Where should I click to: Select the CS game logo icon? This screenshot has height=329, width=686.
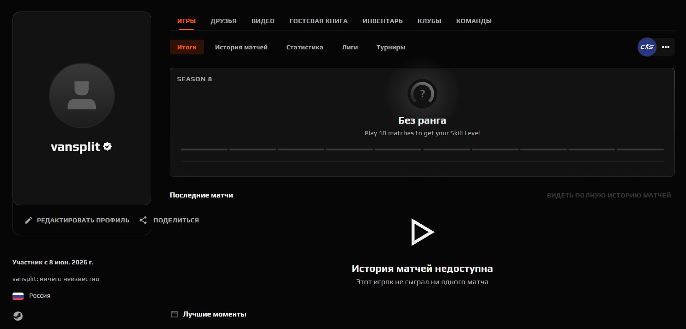(x=647, y=47)
